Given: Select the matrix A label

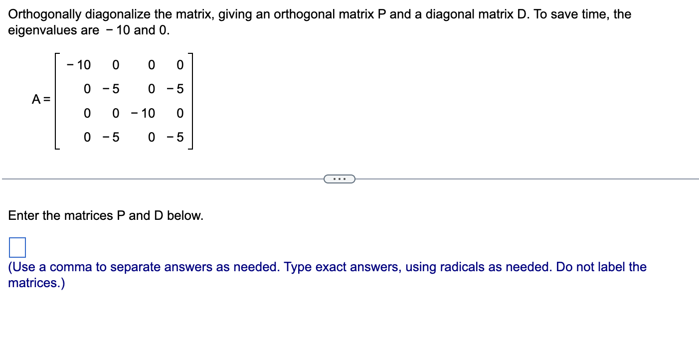Looking at the screenshot, I should point(40,100).
